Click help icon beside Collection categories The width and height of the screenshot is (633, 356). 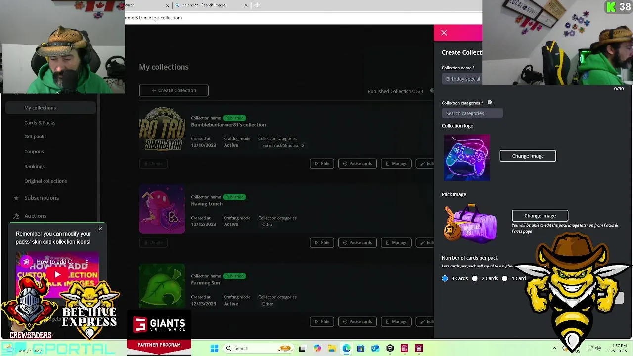coord(490,102)
